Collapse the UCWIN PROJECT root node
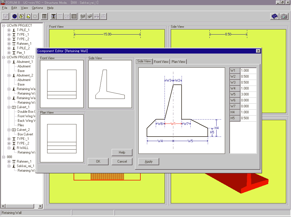Image resolution: width=291 pixels, height=217 pixels. pos(4,25)
